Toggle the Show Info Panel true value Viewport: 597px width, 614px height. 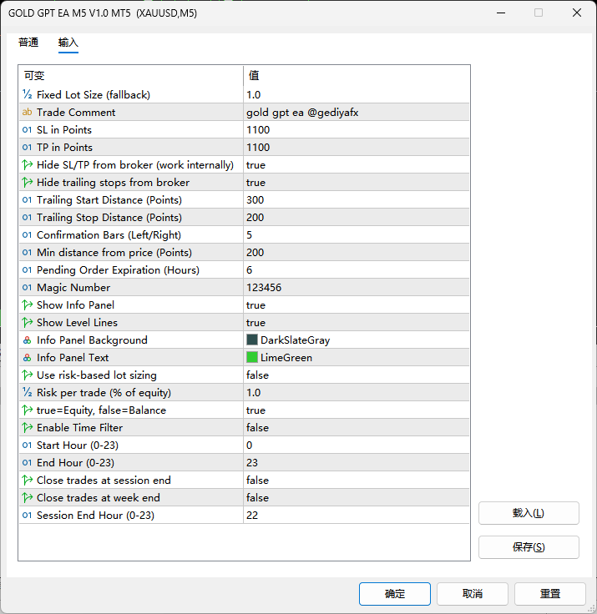pyautogui.click(x=357, y=304)
